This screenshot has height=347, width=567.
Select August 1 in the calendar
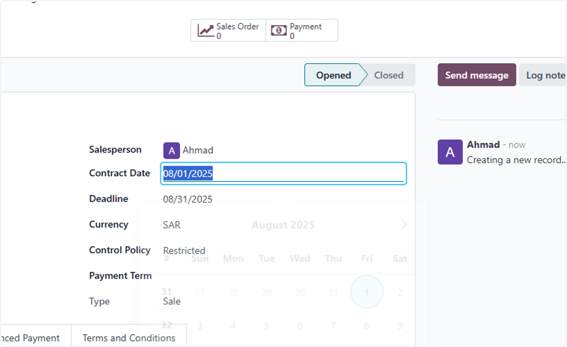point(367,292)
